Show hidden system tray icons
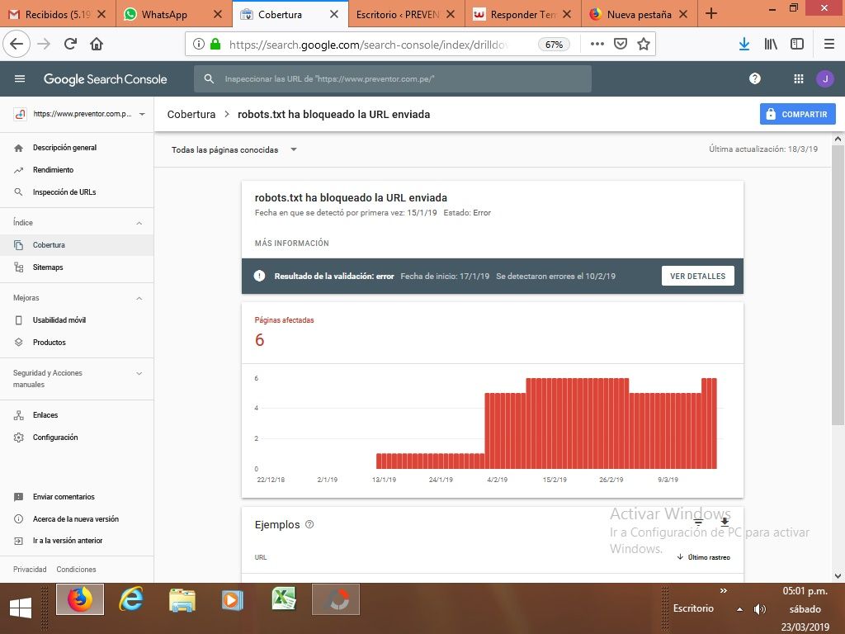 coord(740,609)
